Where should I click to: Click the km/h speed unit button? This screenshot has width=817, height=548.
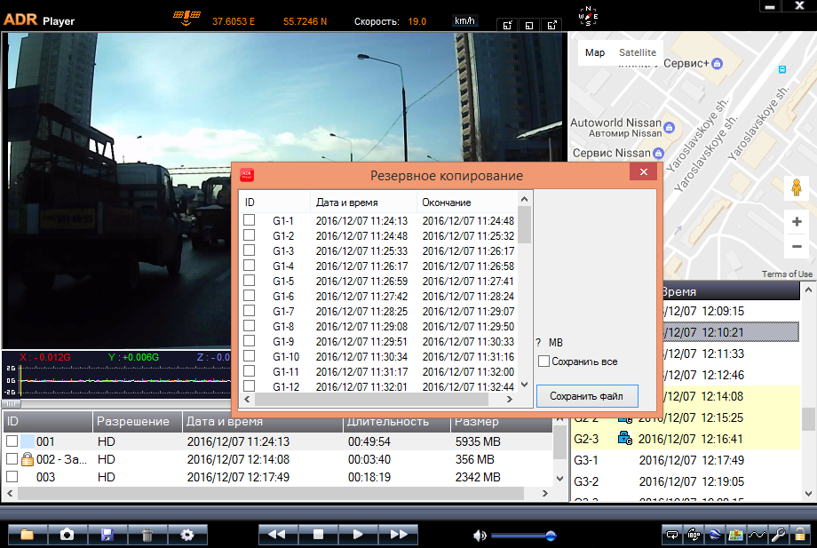464,20
